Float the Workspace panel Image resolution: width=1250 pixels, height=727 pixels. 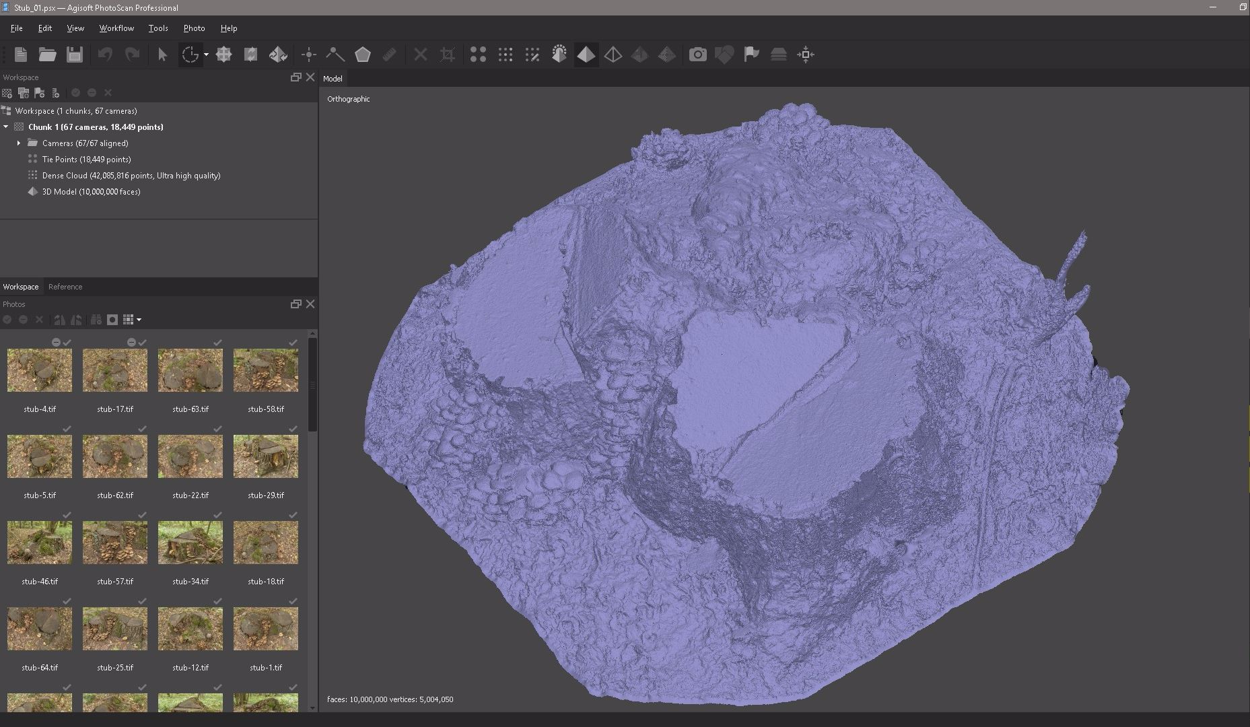pos(296,77)
